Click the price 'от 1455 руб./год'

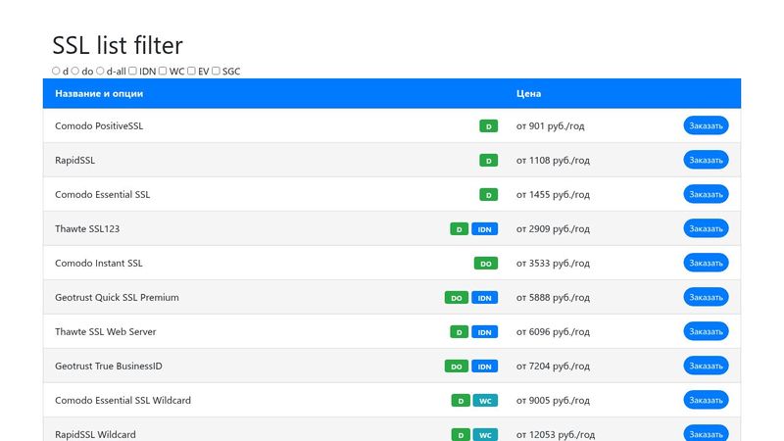(x=553, y=194)
